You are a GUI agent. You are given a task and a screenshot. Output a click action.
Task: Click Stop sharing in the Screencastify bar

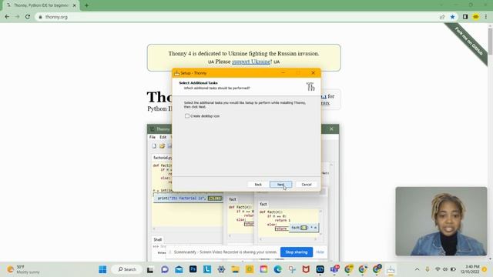click(296, 252)
